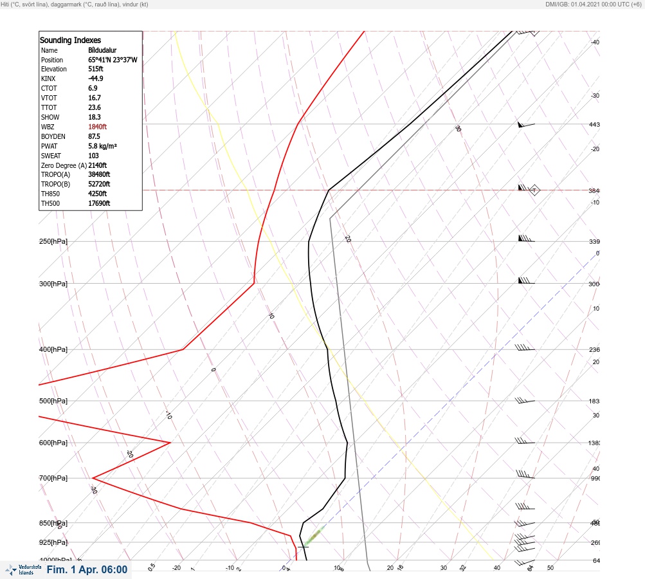Screen dimensions: 645x579
Task: Click the Vedurstofa Islands logo
Action: coord(23,570)
